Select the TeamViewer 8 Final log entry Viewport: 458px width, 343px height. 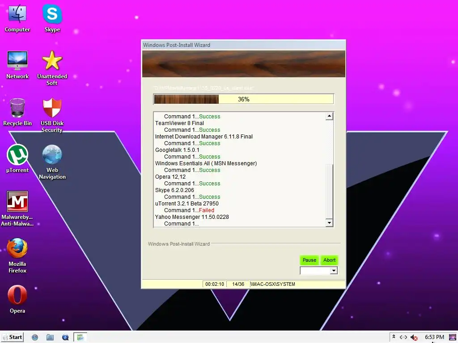click(x=179, y=123)
